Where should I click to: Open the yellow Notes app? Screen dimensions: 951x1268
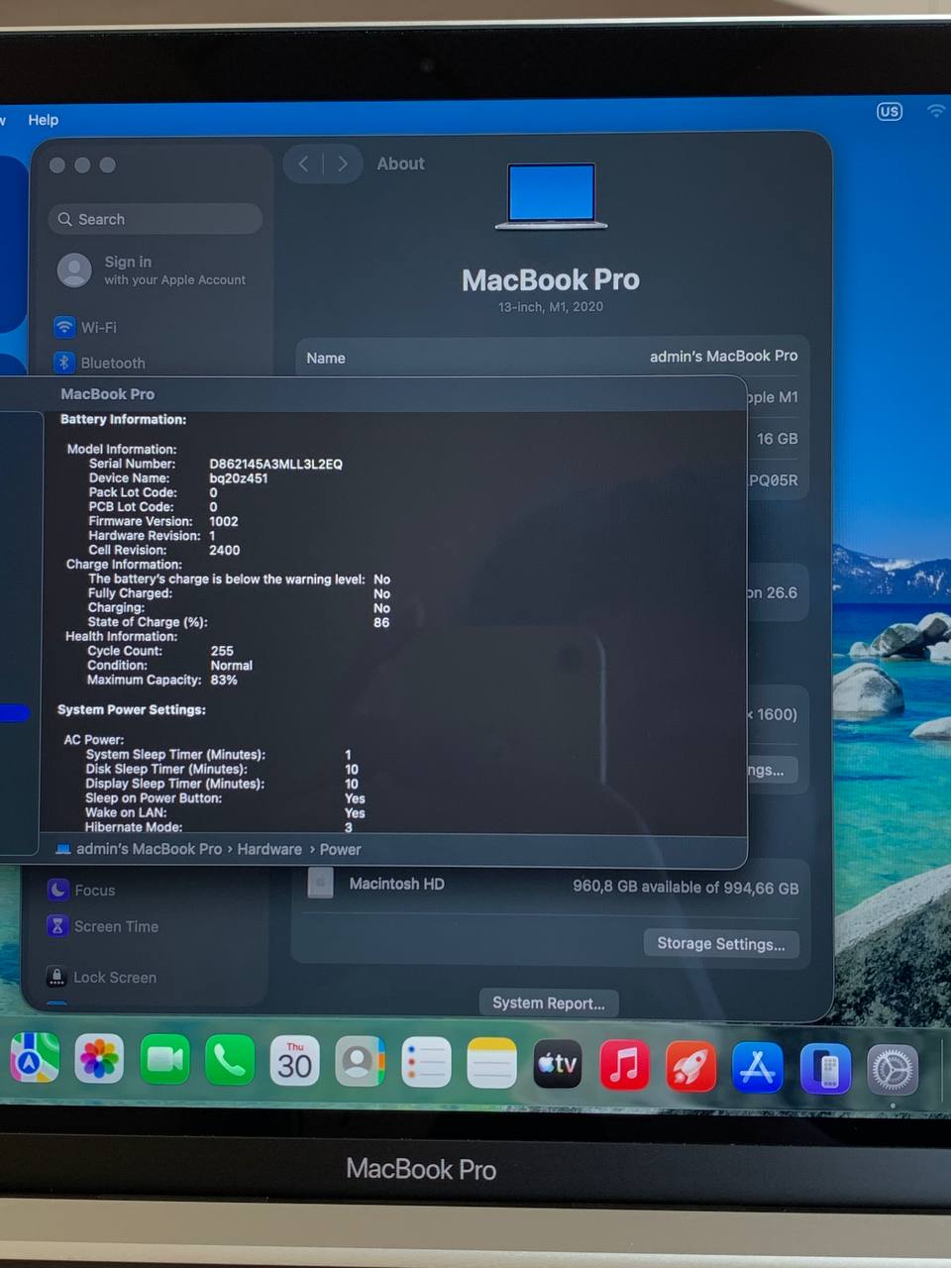492,1064
